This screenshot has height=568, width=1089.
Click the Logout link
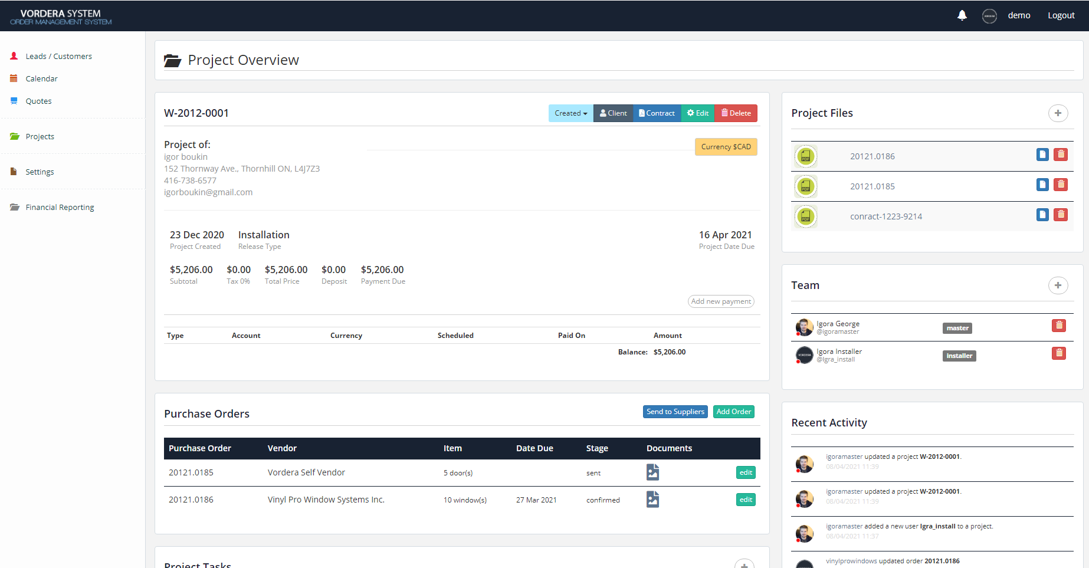point(1061,15)
